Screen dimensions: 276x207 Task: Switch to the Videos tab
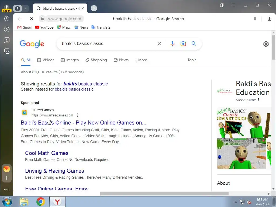click(46, 60)
